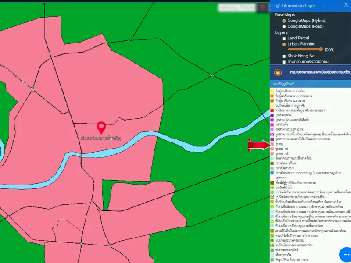Close the Information Layer panel
This screenshot has height=263, width=351.
[x=346, y=5]
